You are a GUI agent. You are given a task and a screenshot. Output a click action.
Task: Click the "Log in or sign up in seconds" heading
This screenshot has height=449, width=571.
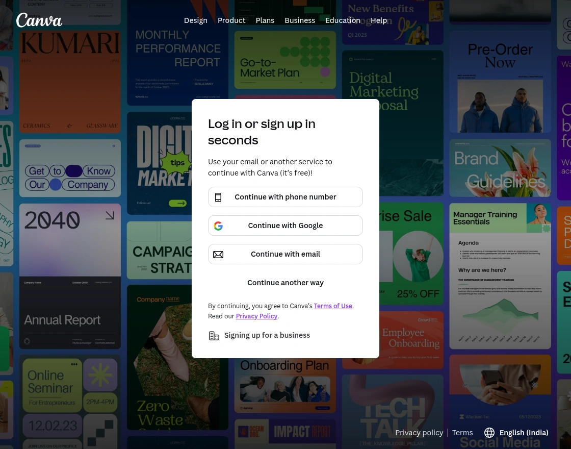pyautogui.click(x=262, y=132)
